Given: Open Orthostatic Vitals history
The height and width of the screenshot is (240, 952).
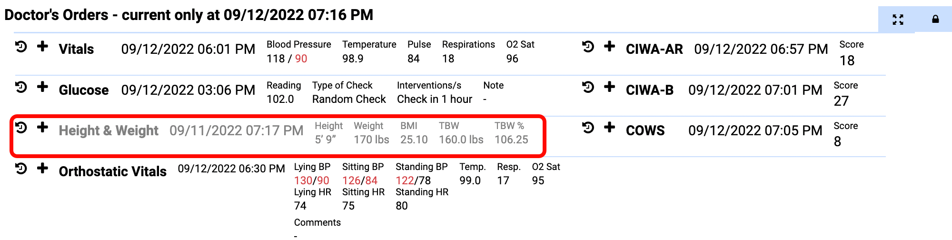Looking at the screenshot, I should pos(21,169).
